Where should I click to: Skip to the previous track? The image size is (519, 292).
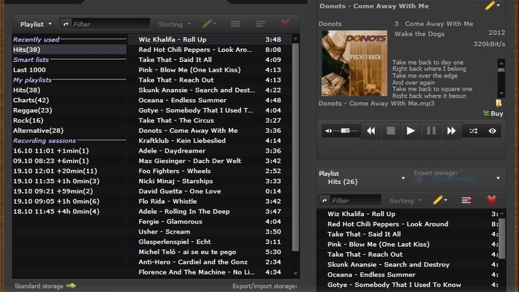point(371,131)
